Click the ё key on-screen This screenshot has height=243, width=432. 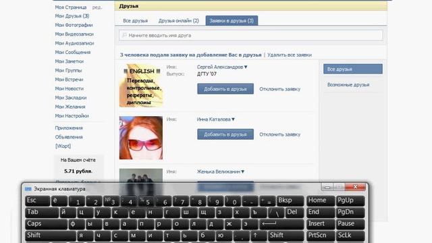(x=59, y=201)
